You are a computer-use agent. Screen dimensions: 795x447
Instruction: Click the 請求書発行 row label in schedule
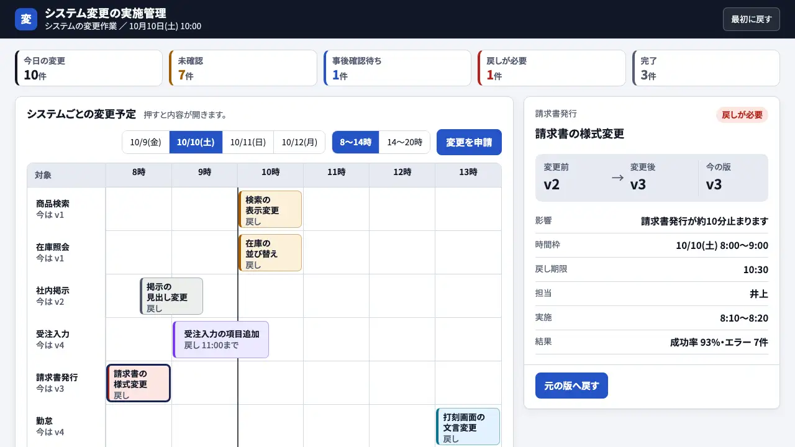57,377
